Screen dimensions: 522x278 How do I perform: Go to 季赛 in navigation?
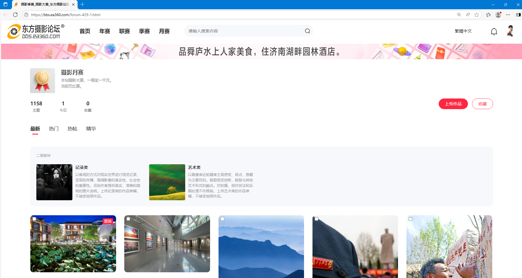tap(144, 31)
